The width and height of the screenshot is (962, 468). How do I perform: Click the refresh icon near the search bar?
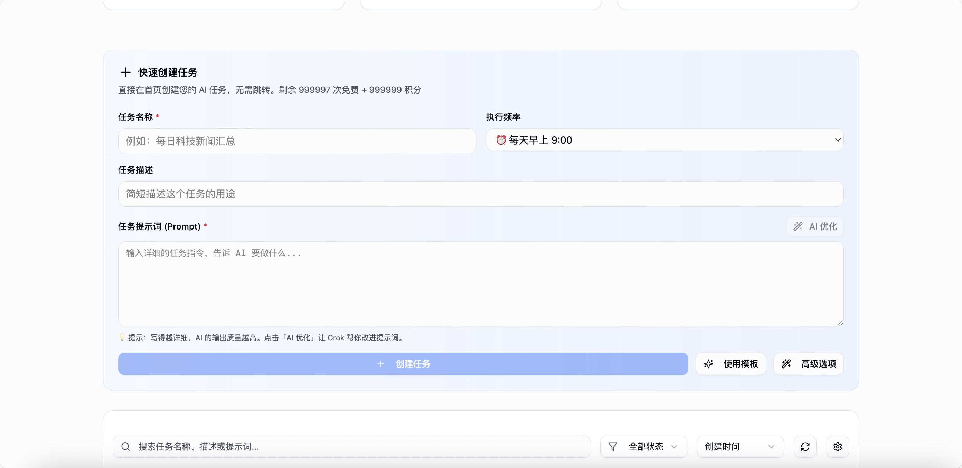pyautogui.click(x=805, y=446)
